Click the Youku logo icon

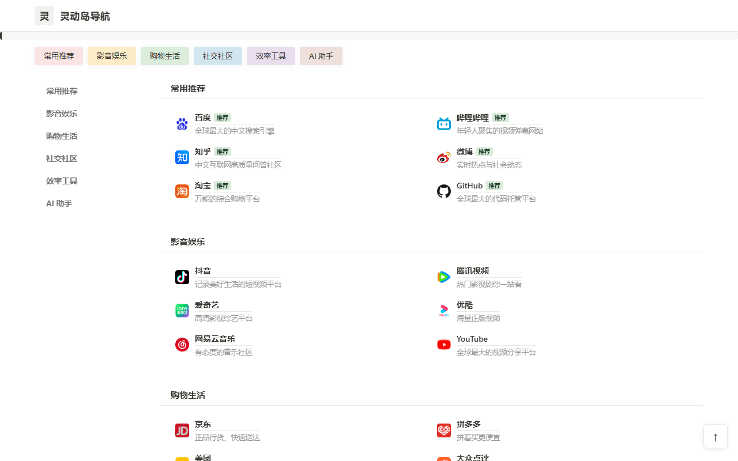444,311
